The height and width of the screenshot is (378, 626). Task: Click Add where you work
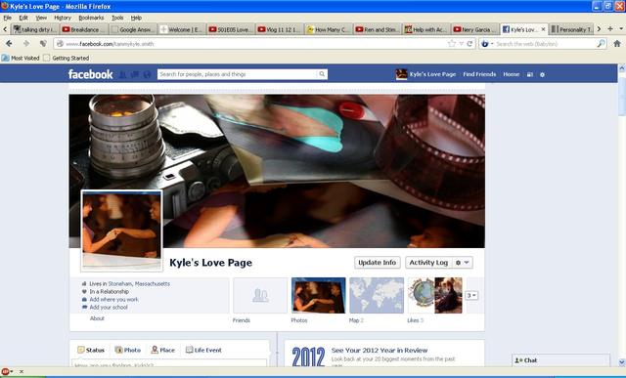click(113, 300)
